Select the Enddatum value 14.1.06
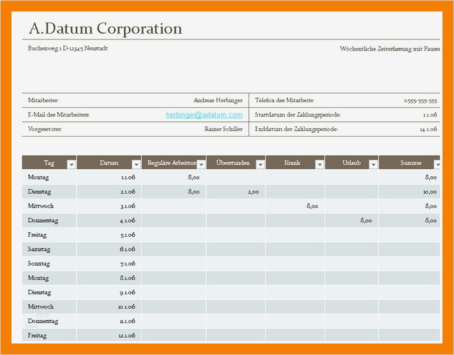 pos(428,129)
